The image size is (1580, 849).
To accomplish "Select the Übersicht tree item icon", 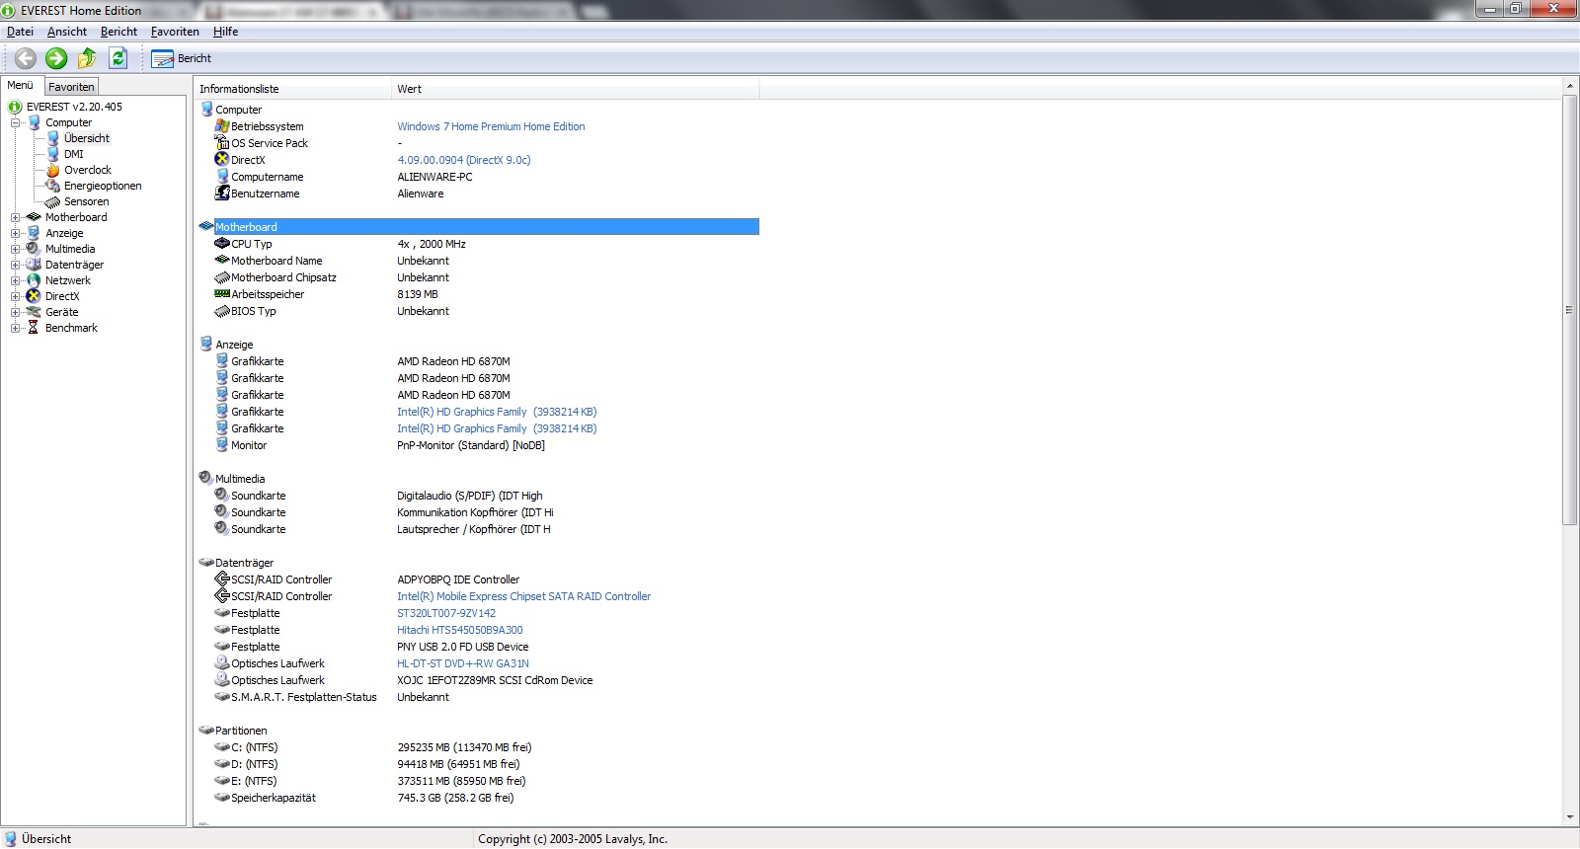I will [x=53, y=138].
